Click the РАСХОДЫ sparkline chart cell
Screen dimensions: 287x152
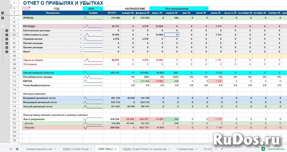click(x=93, y=26)
